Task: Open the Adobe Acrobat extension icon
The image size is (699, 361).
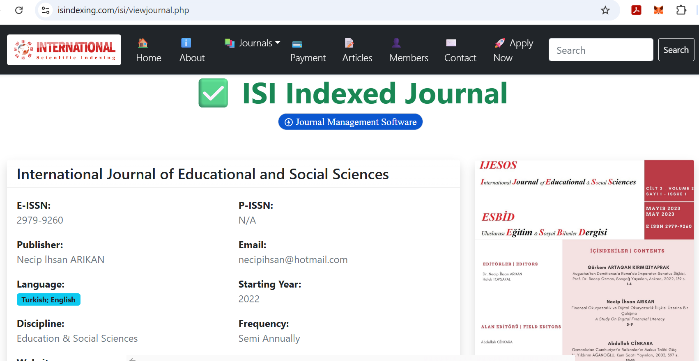Action: coord(636,10)
